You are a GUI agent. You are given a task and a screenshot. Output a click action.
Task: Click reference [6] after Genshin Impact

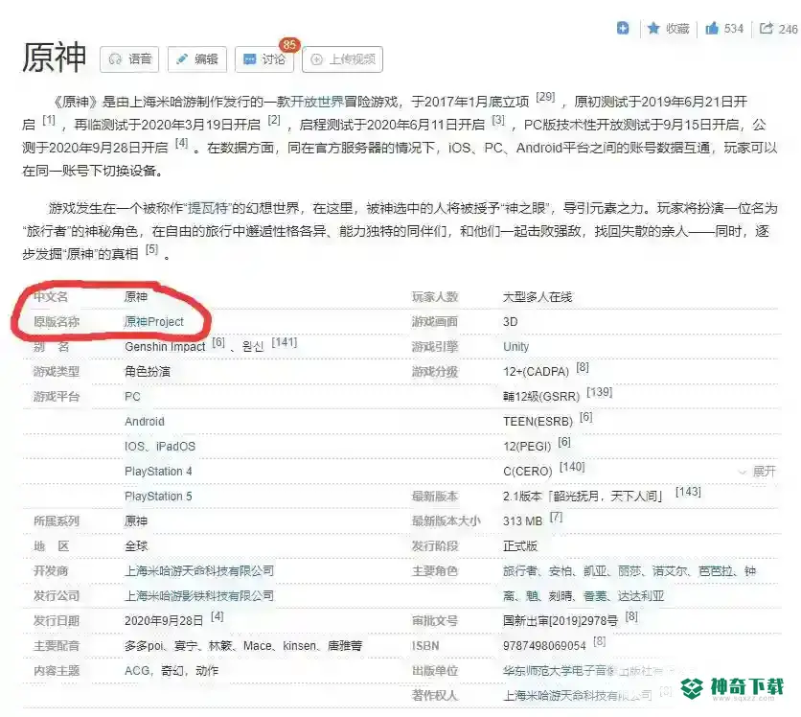coord(218,342)
